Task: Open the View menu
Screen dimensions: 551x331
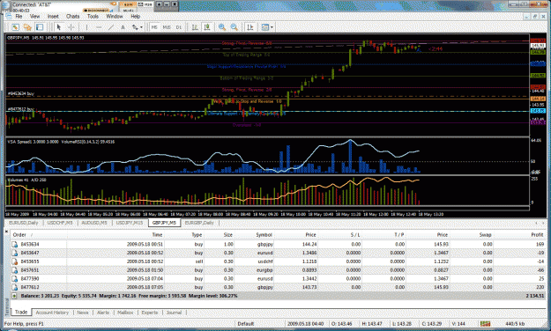Action: tap(34, 16)
